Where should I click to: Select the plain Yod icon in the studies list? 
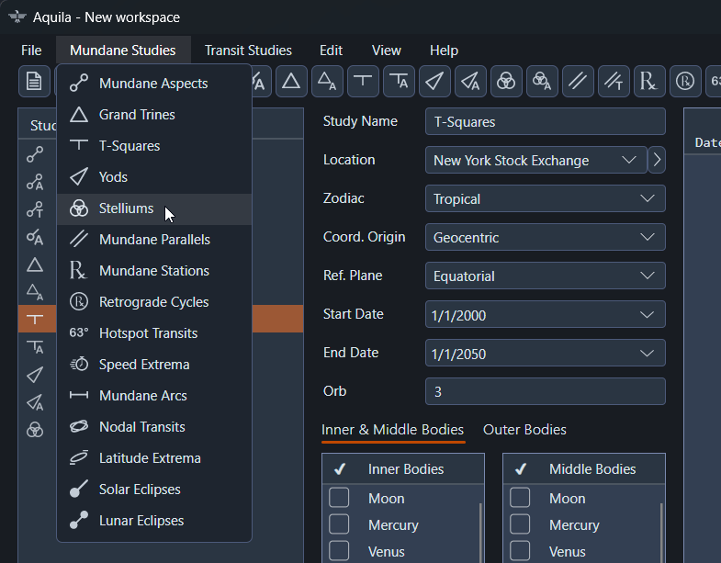(x=35, y=375)
